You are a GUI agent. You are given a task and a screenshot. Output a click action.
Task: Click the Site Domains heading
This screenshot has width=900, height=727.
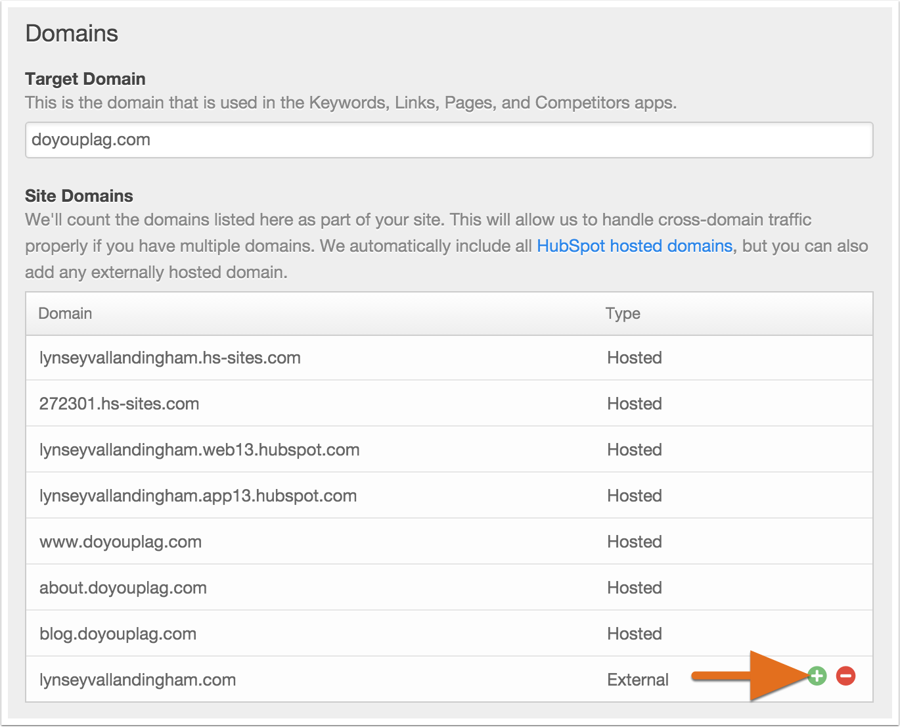[79, 196]
